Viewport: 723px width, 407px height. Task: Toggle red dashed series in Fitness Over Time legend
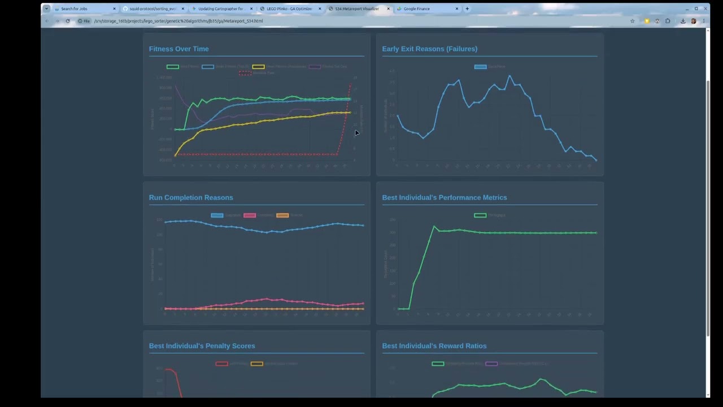(x=245, y=73)
